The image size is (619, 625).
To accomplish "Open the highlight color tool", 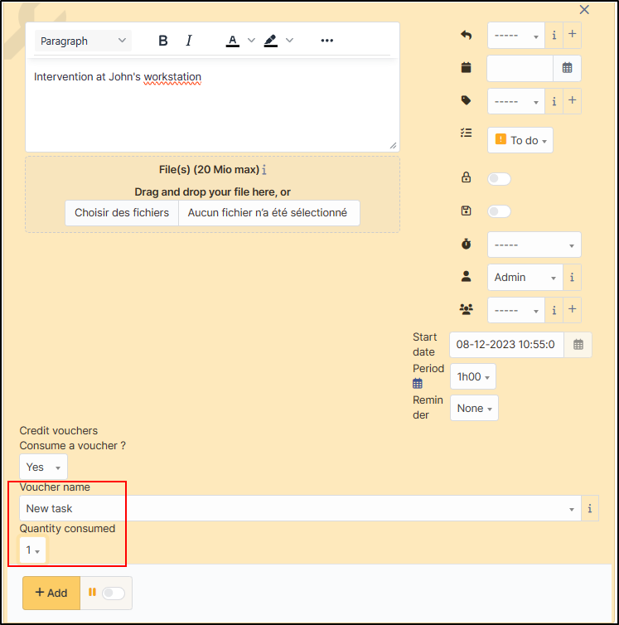I will point(271,41).
